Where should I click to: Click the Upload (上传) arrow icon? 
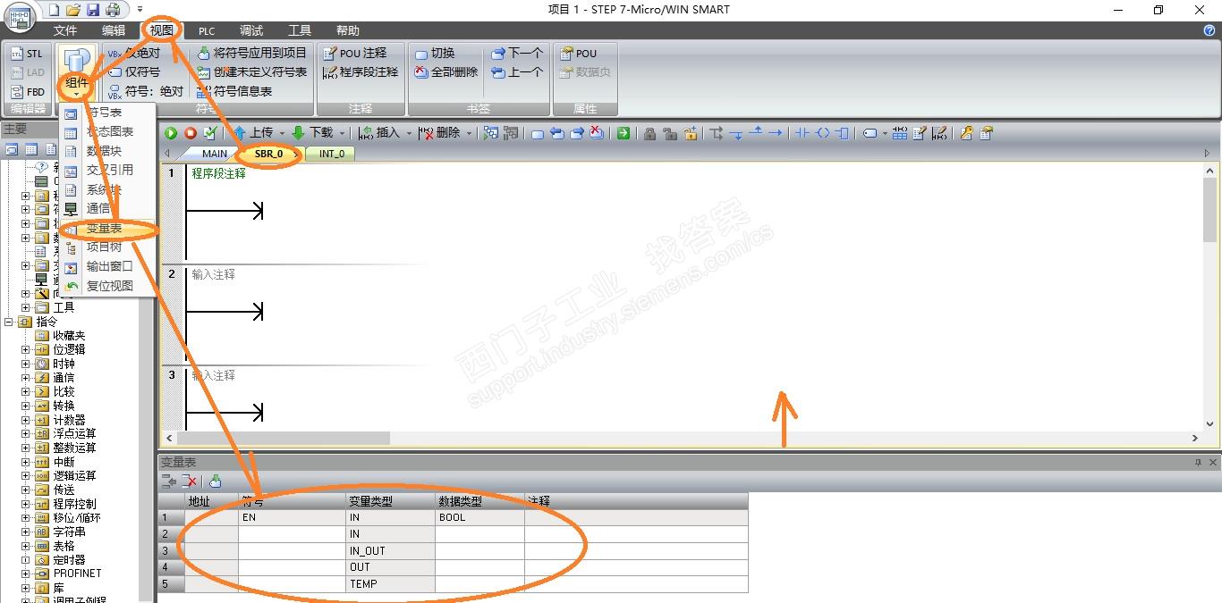[239, 133]
